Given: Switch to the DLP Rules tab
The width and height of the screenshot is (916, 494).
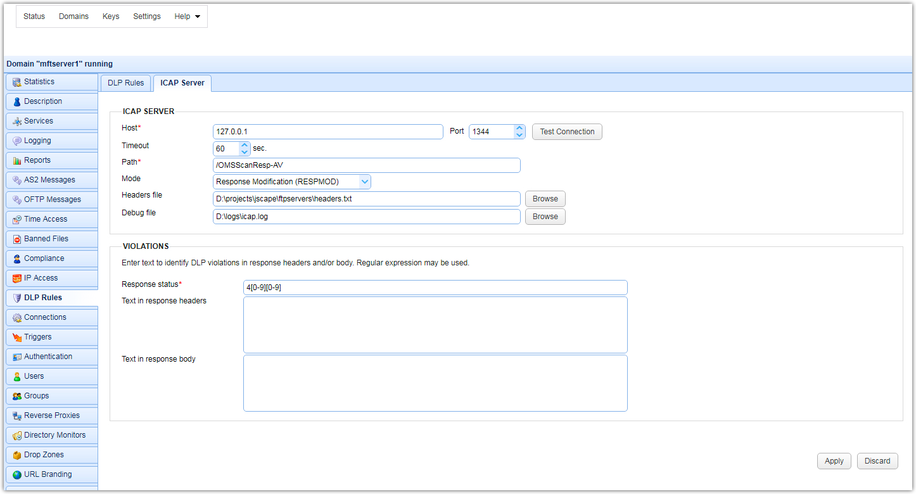Looking at the screenshot, I should tap(125, 82).
